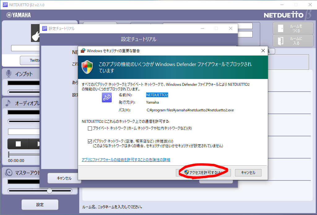Close the NETDUETTO main window
317x215 pixels.
tap(310, 5)
